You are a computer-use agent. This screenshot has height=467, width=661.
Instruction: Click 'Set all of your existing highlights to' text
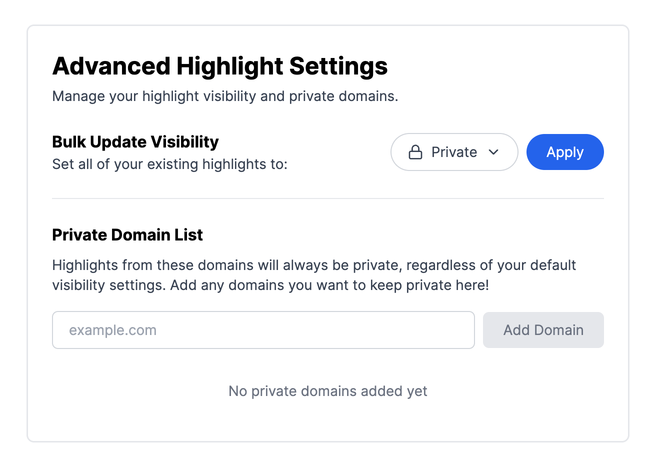coord(169,164)
